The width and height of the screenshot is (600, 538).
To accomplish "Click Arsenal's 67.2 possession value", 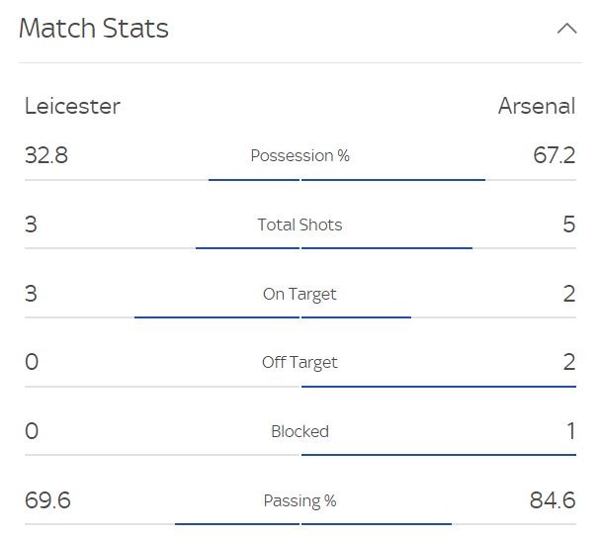I will coord(555,155).
